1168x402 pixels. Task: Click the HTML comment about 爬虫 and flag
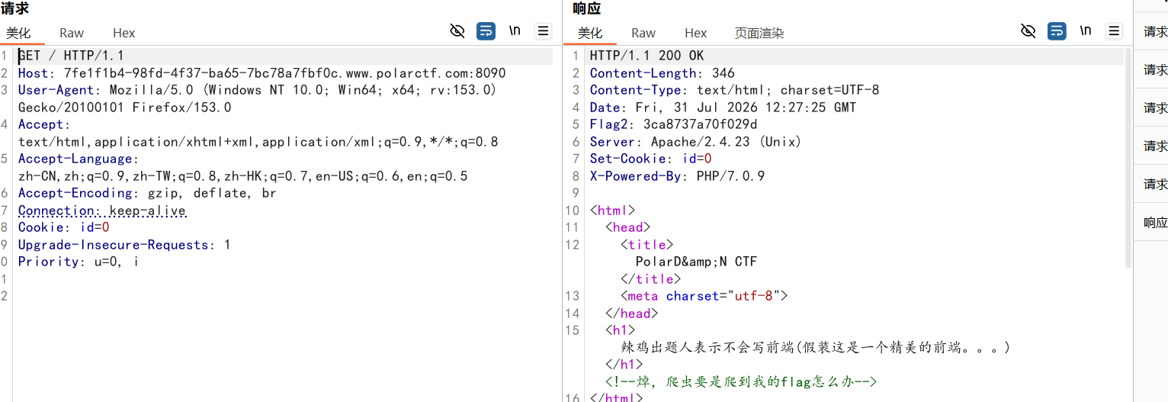pyautogui.click(x=741, y=382)
